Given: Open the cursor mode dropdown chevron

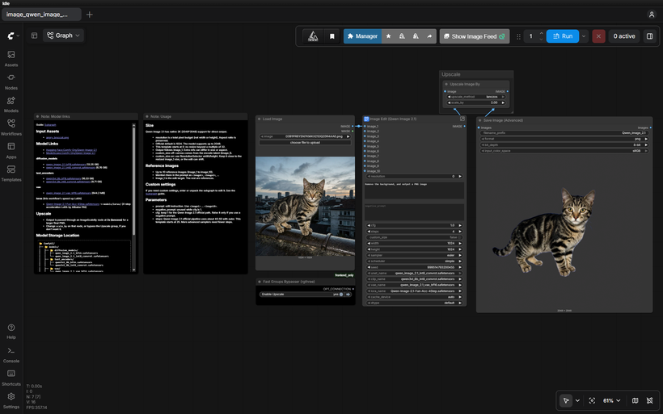Looking at the screenshot, I should point(577,400).
